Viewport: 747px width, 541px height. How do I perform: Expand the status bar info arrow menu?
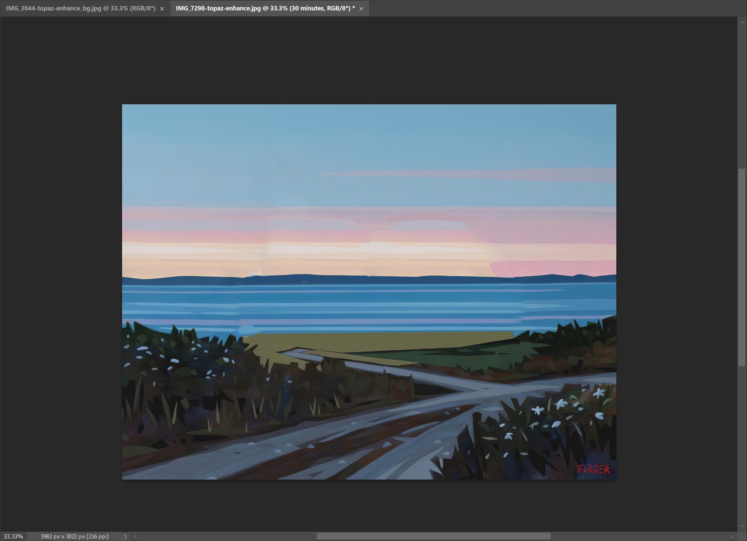click(125, 537)
